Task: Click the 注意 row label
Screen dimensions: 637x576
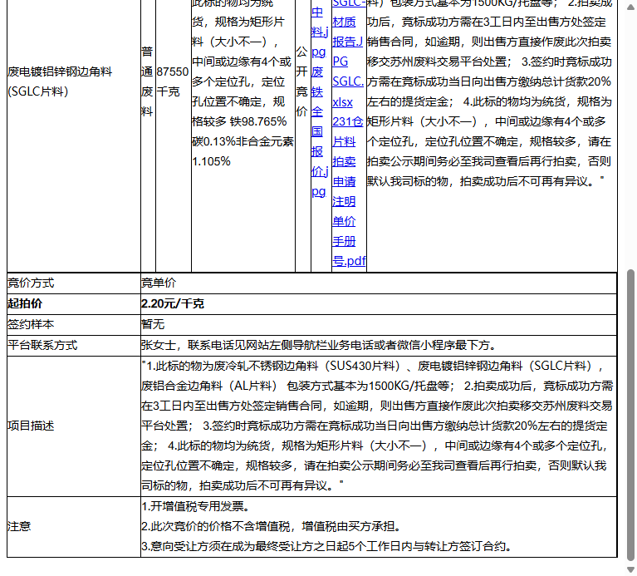Action: pyautogui.click(x=19, y=526)
